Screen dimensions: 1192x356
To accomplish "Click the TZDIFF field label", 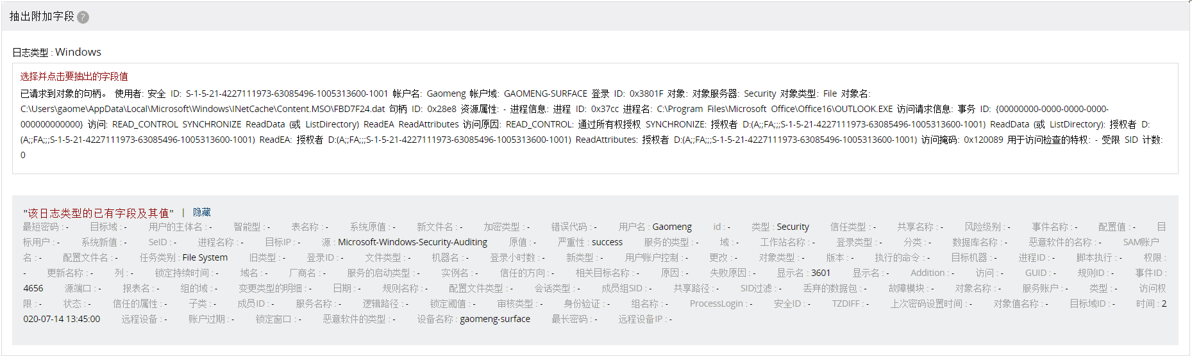I will (x=846, y=303).
